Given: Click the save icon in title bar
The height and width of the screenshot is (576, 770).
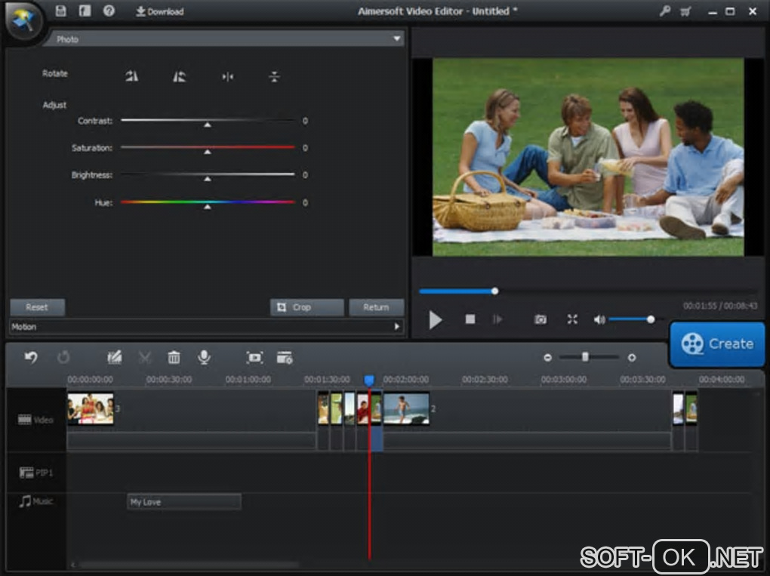Looking at the screenshot, I should [x=61, y=11].
